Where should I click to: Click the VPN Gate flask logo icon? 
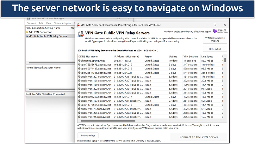click(81, 34)
